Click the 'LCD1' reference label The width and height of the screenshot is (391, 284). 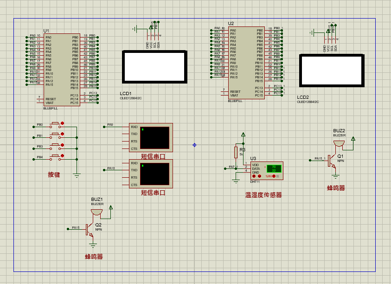tap(125, 94)
